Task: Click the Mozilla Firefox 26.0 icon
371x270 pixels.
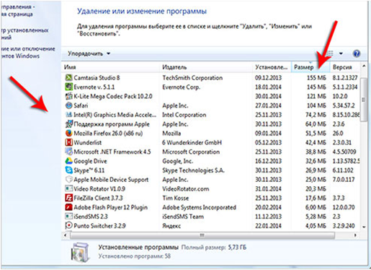Action: (68, 133)
